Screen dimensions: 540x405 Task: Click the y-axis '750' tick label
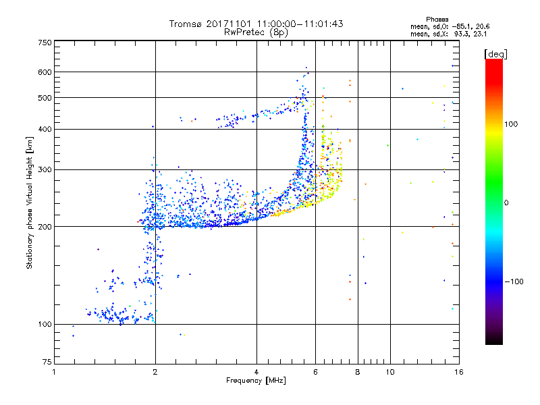click(x=45, y=43)
